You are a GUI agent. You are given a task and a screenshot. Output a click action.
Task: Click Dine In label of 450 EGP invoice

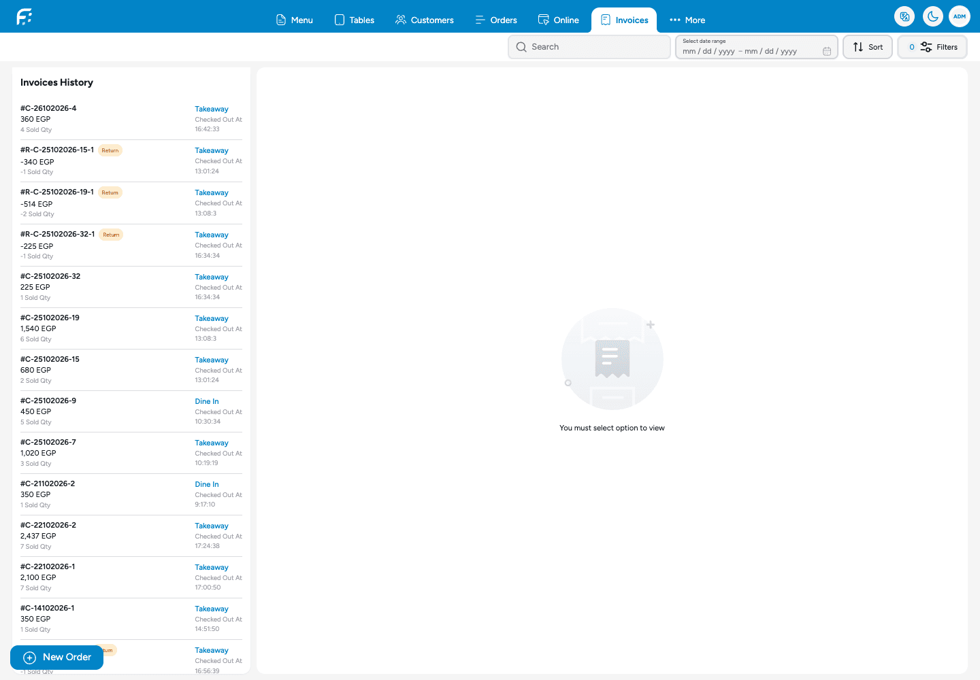[207, 401]
